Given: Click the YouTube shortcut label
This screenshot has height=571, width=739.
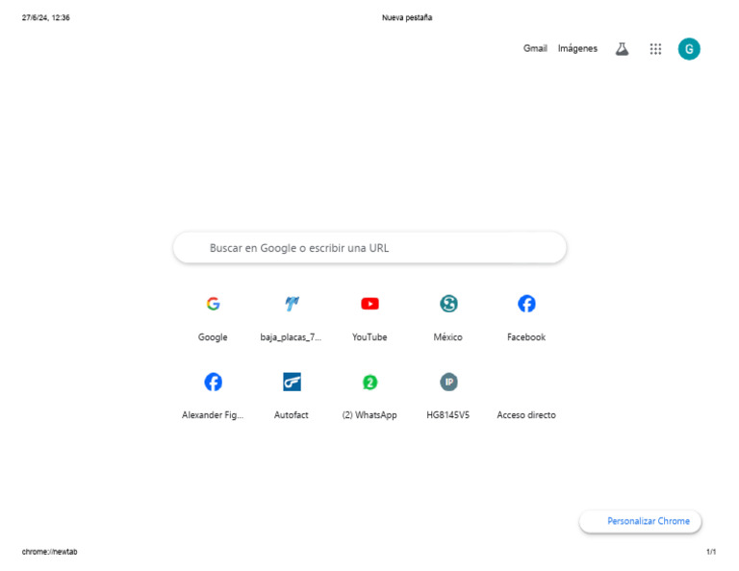Looking at the screenshot, I should click(369, 337).
